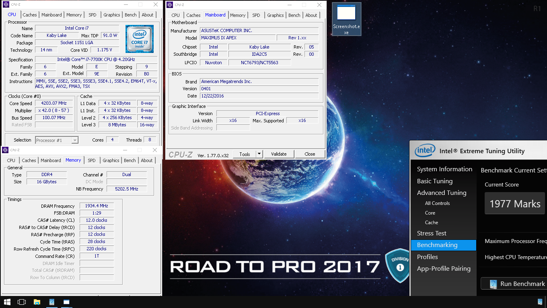Click the DRAM Frequency value '1934.4 MHz'
The height and width of the screenshot is (308, 547).
pyautogui.click(x=97, y=206)
